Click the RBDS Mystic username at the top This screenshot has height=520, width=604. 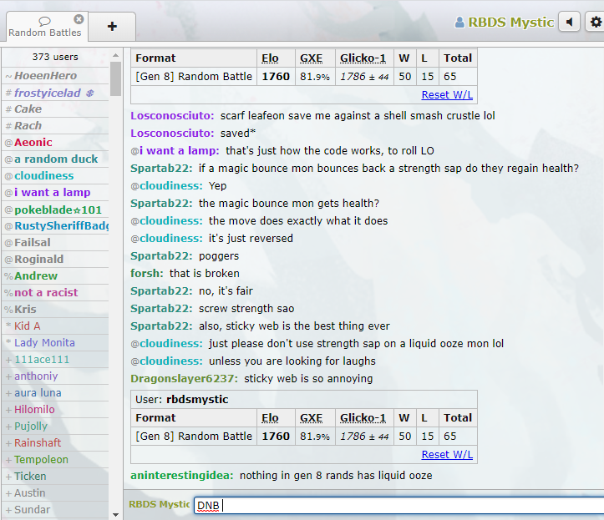click(x=510, y=23)
